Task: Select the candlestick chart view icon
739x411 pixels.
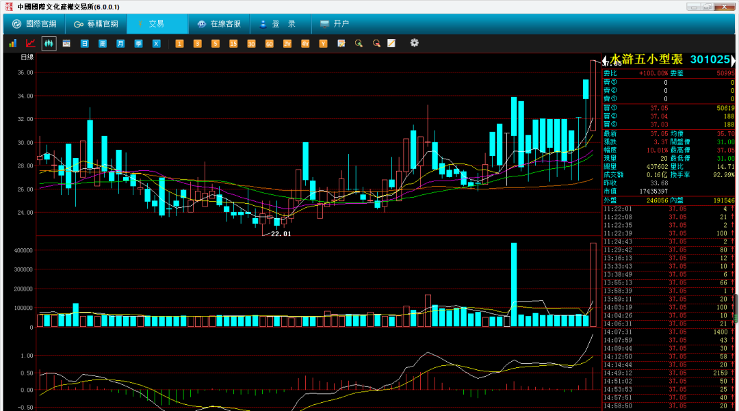Action: pos(49,43)
